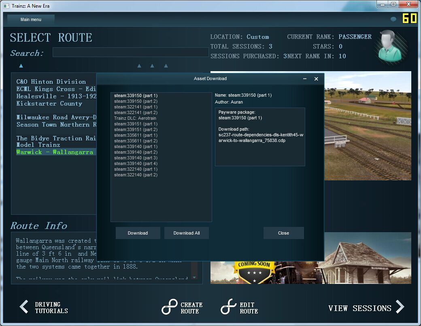421x326 pixels.
Task: Click the Download button
Action: [138, 233]
